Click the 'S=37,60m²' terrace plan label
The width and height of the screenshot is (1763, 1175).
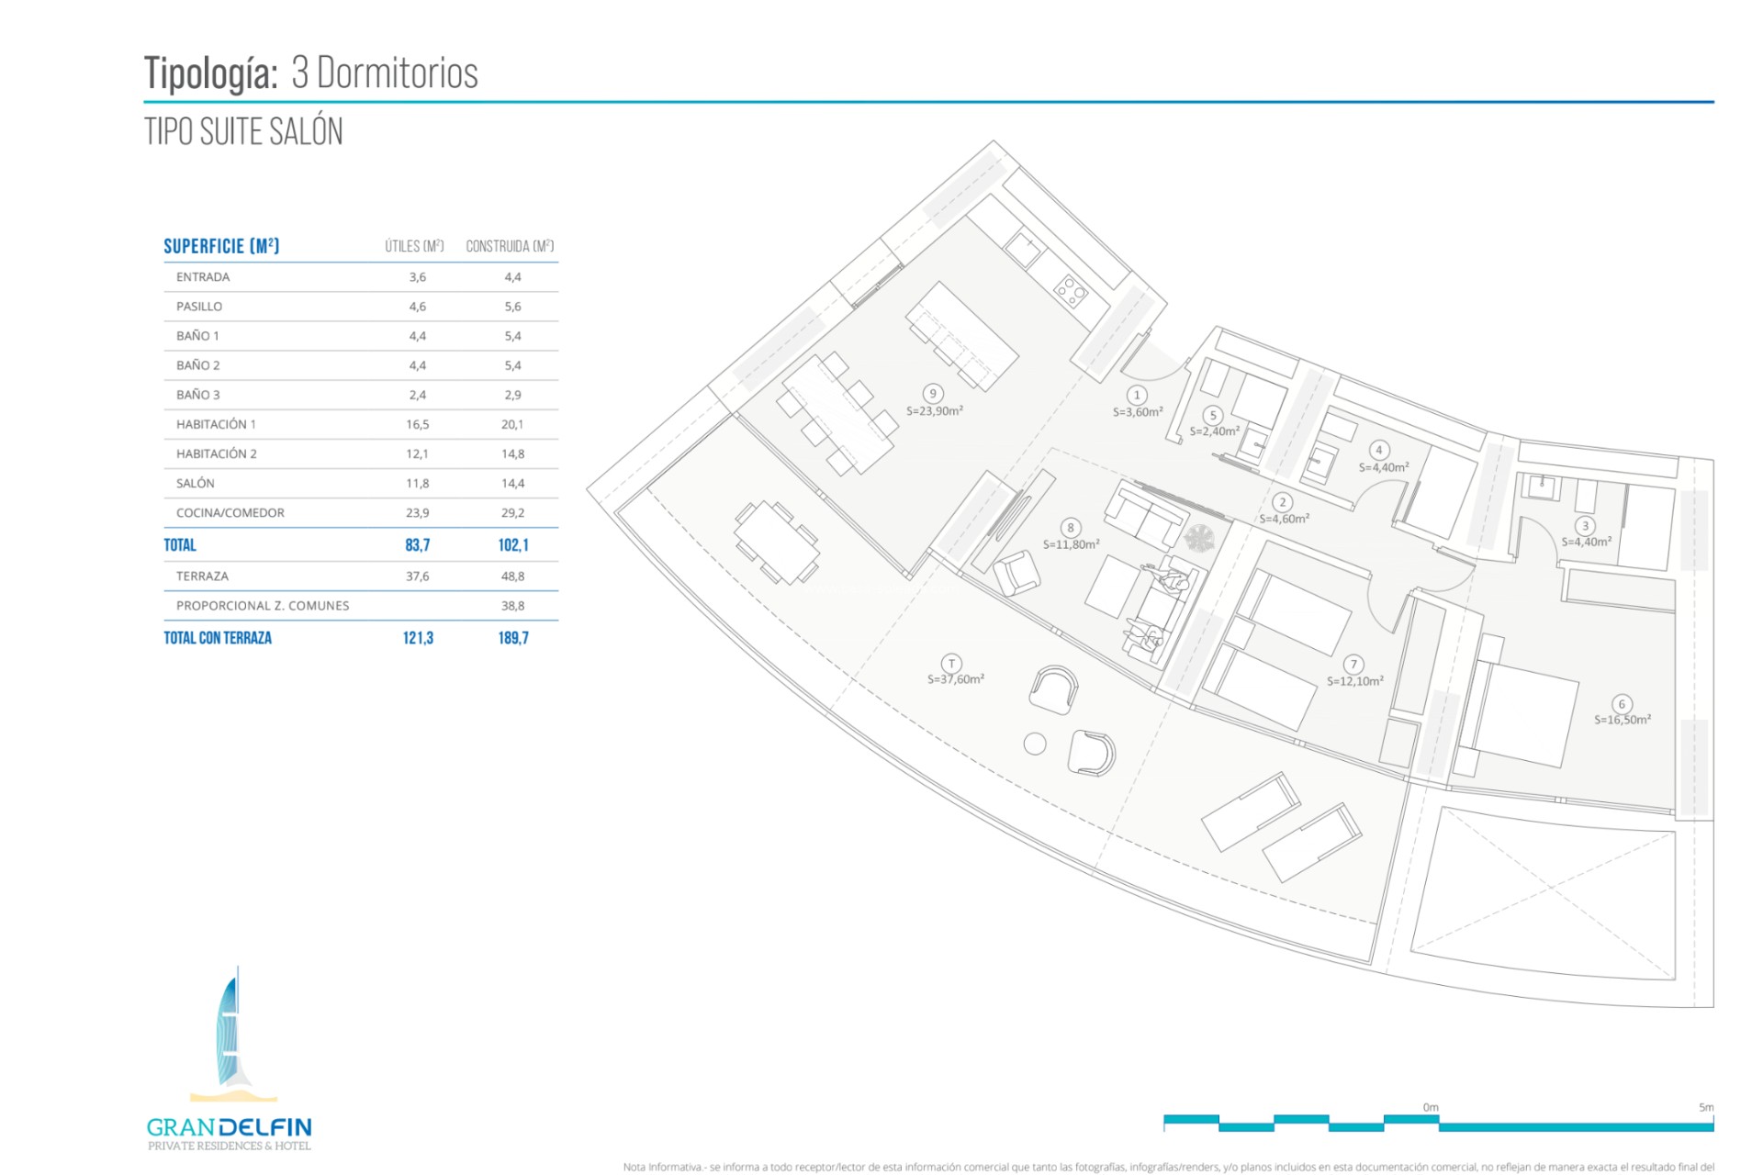(x=956, y=679)
